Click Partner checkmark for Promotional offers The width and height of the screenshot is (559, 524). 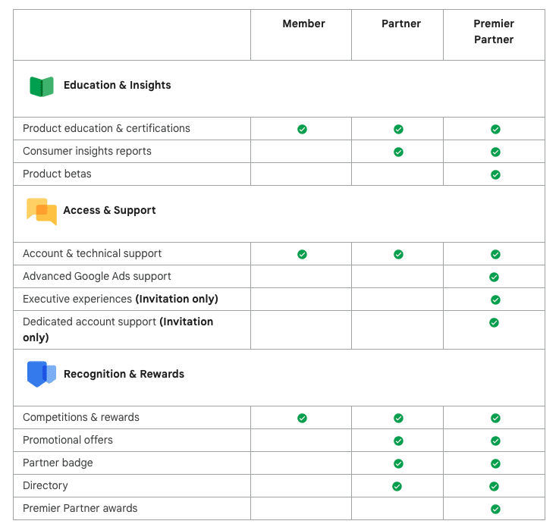398,441
